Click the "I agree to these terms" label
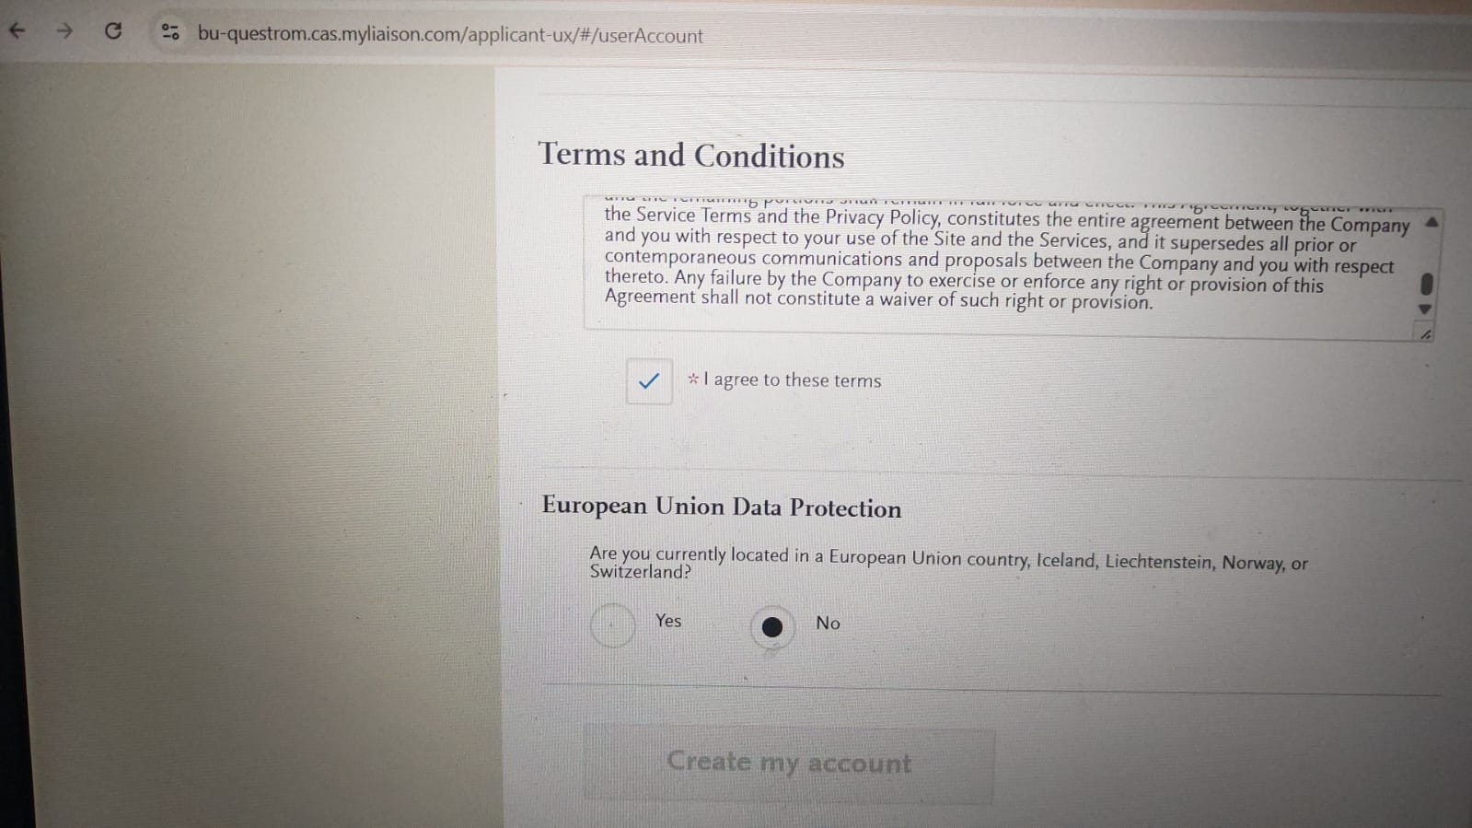Viewport: 1472px width, 828px height. coord(792,380)
